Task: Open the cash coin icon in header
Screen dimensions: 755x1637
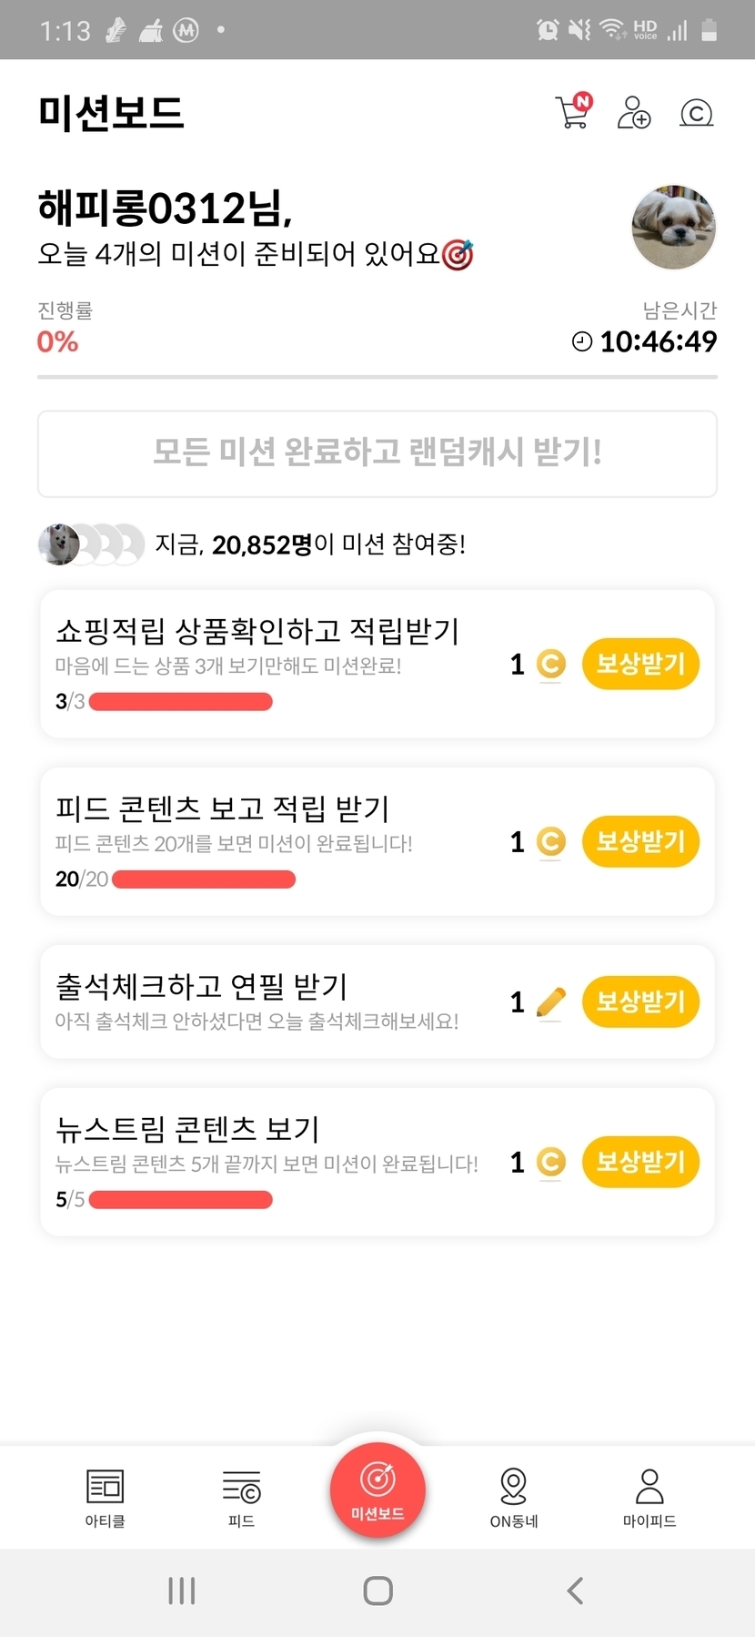Action: tap(697, 113)
